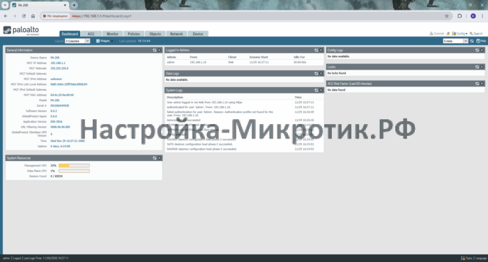Open the tab search chevron in the title bar
Image resolution: width=488 pixels, height=262 pixels.
pyautogui.click(x=5, y=5)
